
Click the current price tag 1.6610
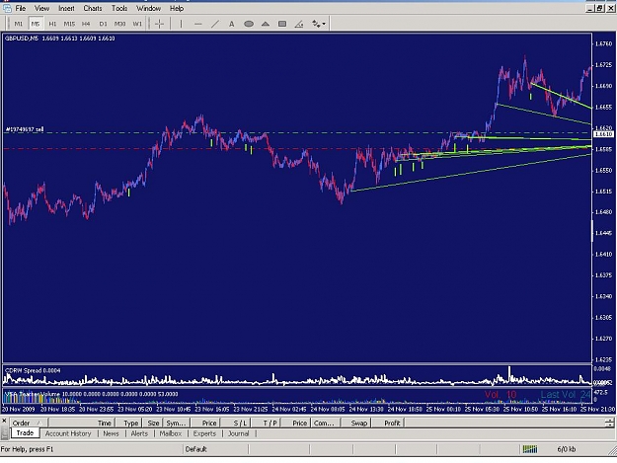602,134
